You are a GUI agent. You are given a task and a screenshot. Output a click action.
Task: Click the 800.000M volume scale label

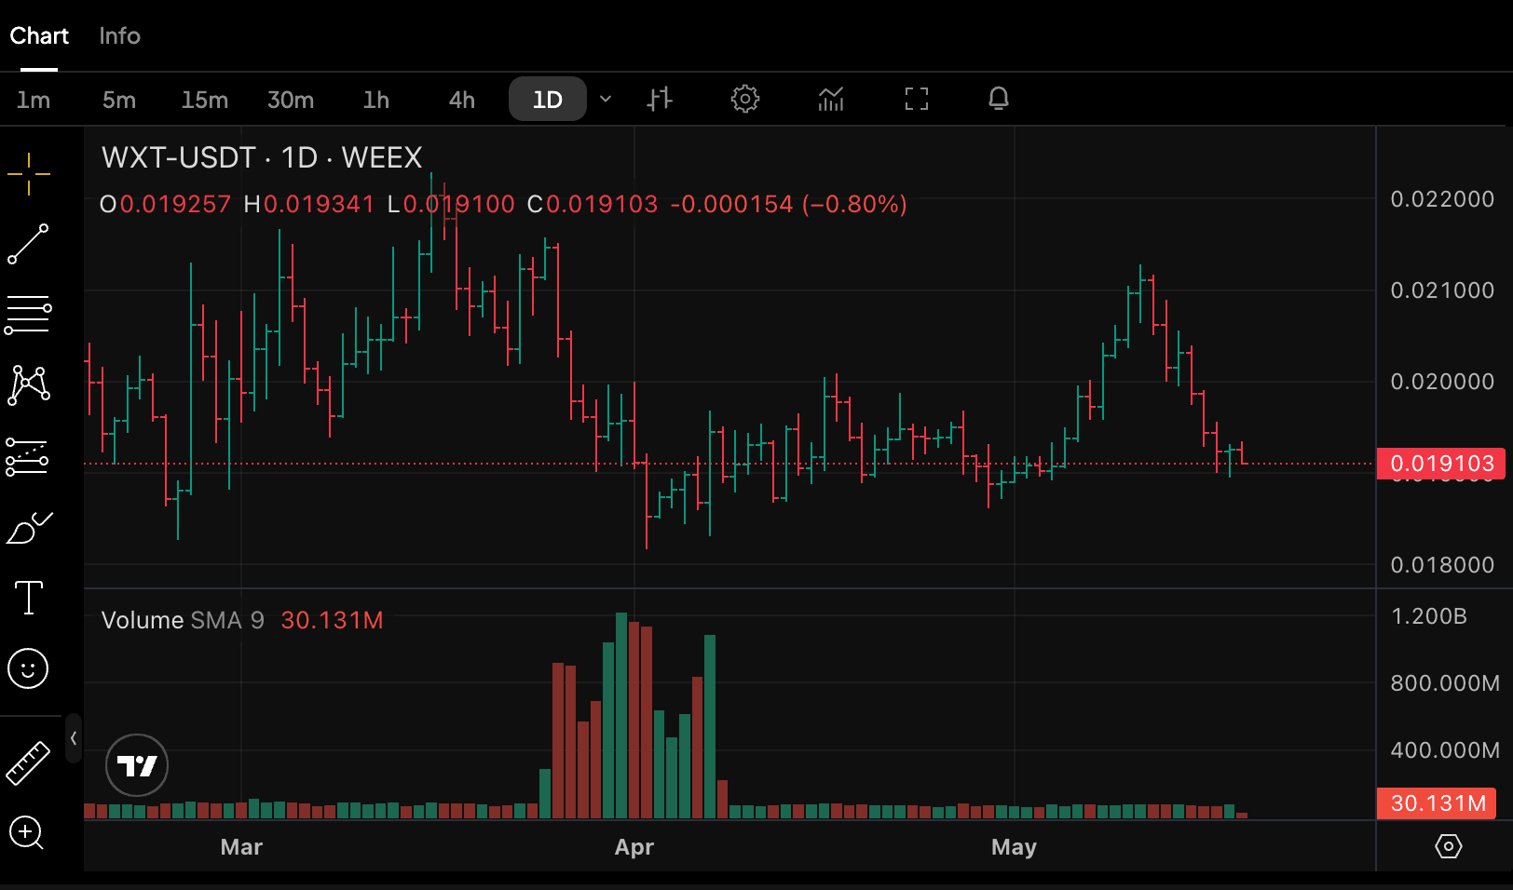click(1445, 683)
